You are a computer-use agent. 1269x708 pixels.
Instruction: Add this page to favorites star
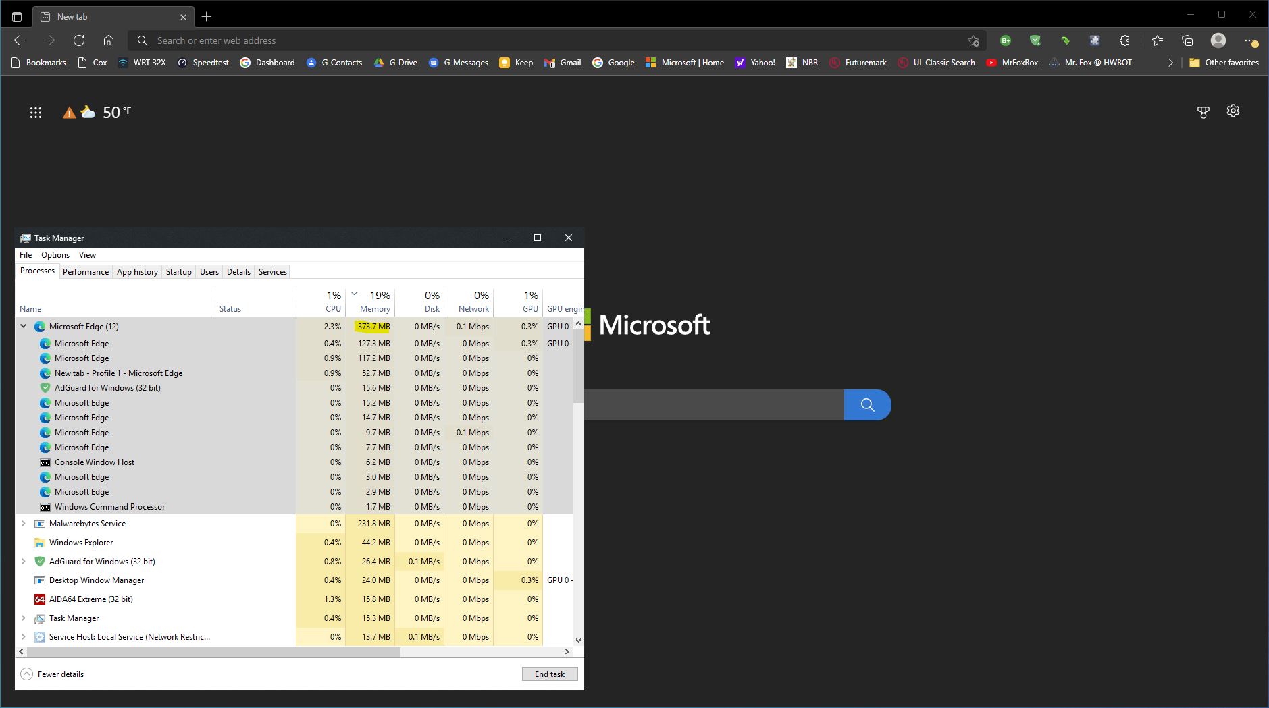973,40
